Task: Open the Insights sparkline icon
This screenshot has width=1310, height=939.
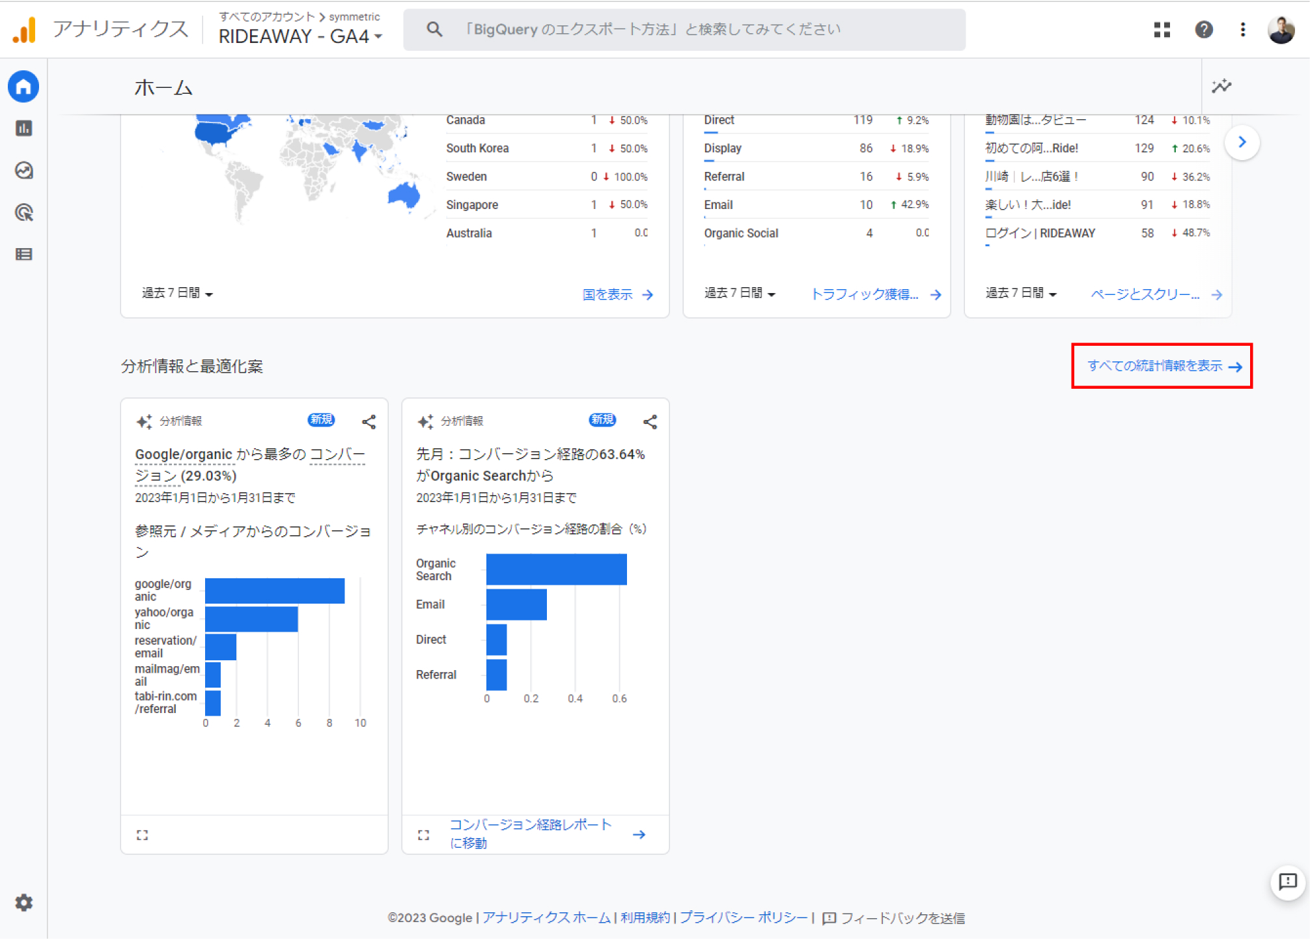Action: (1221, 86)
